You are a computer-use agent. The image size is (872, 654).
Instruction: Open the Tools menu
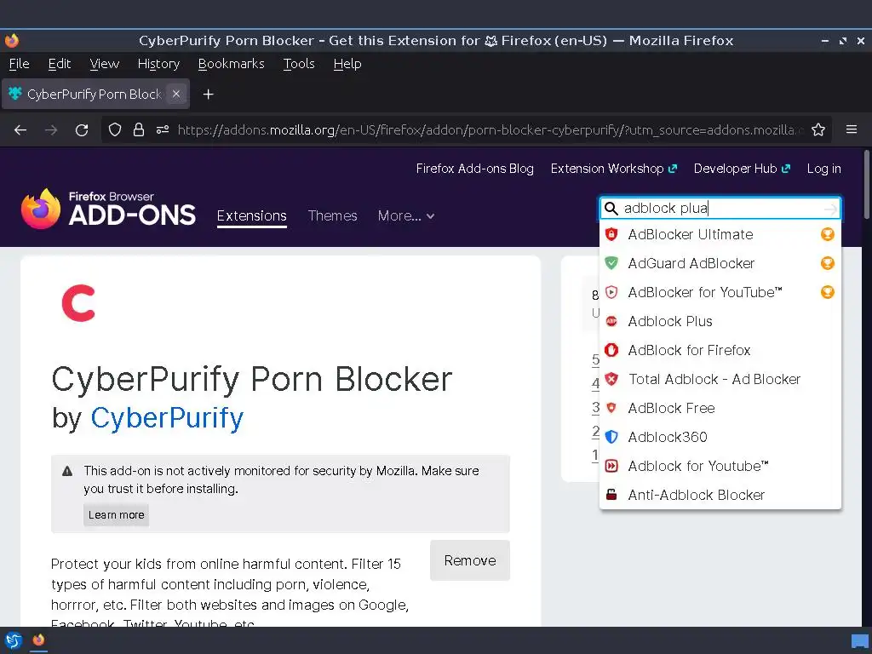coord(299,64)
